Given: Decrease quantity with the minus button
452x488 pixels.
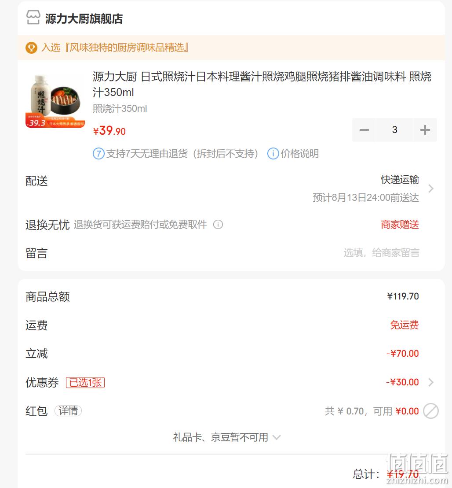Looking at the screenshot, I should click(x=364, y=130).
